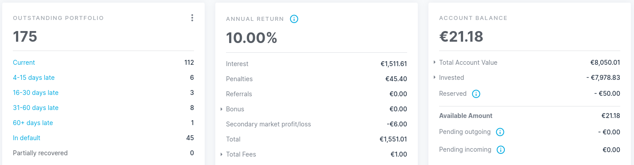Click the Annual Return info icon

coord(294,19)
